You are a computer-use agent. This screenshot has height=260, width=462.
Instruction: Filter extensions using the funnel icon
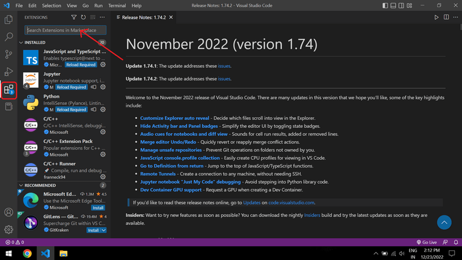[74, 17]
